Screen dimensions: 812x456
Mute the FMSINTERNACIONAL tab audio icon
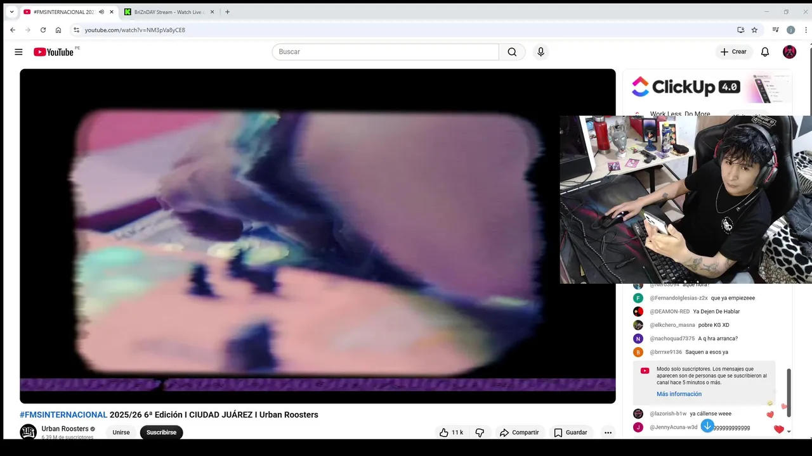(x=101, y=12)
